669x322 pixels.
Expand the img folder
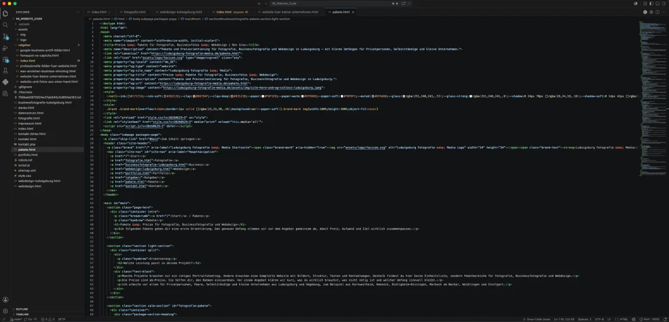point(23,34)
